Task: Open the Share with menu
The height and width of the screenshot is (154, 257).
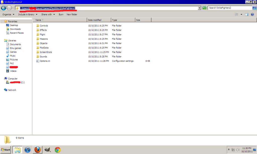Action: click(x=48, y=14)
